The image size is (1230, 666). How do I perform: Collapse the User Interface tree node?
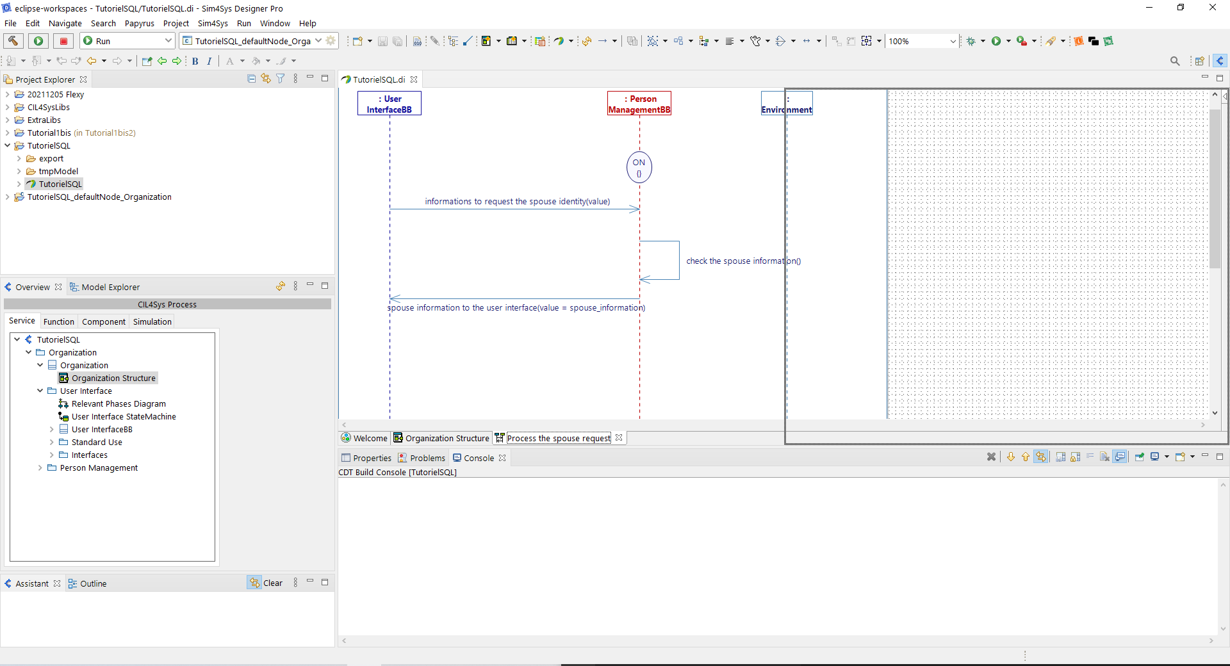[x=40, y=391]
